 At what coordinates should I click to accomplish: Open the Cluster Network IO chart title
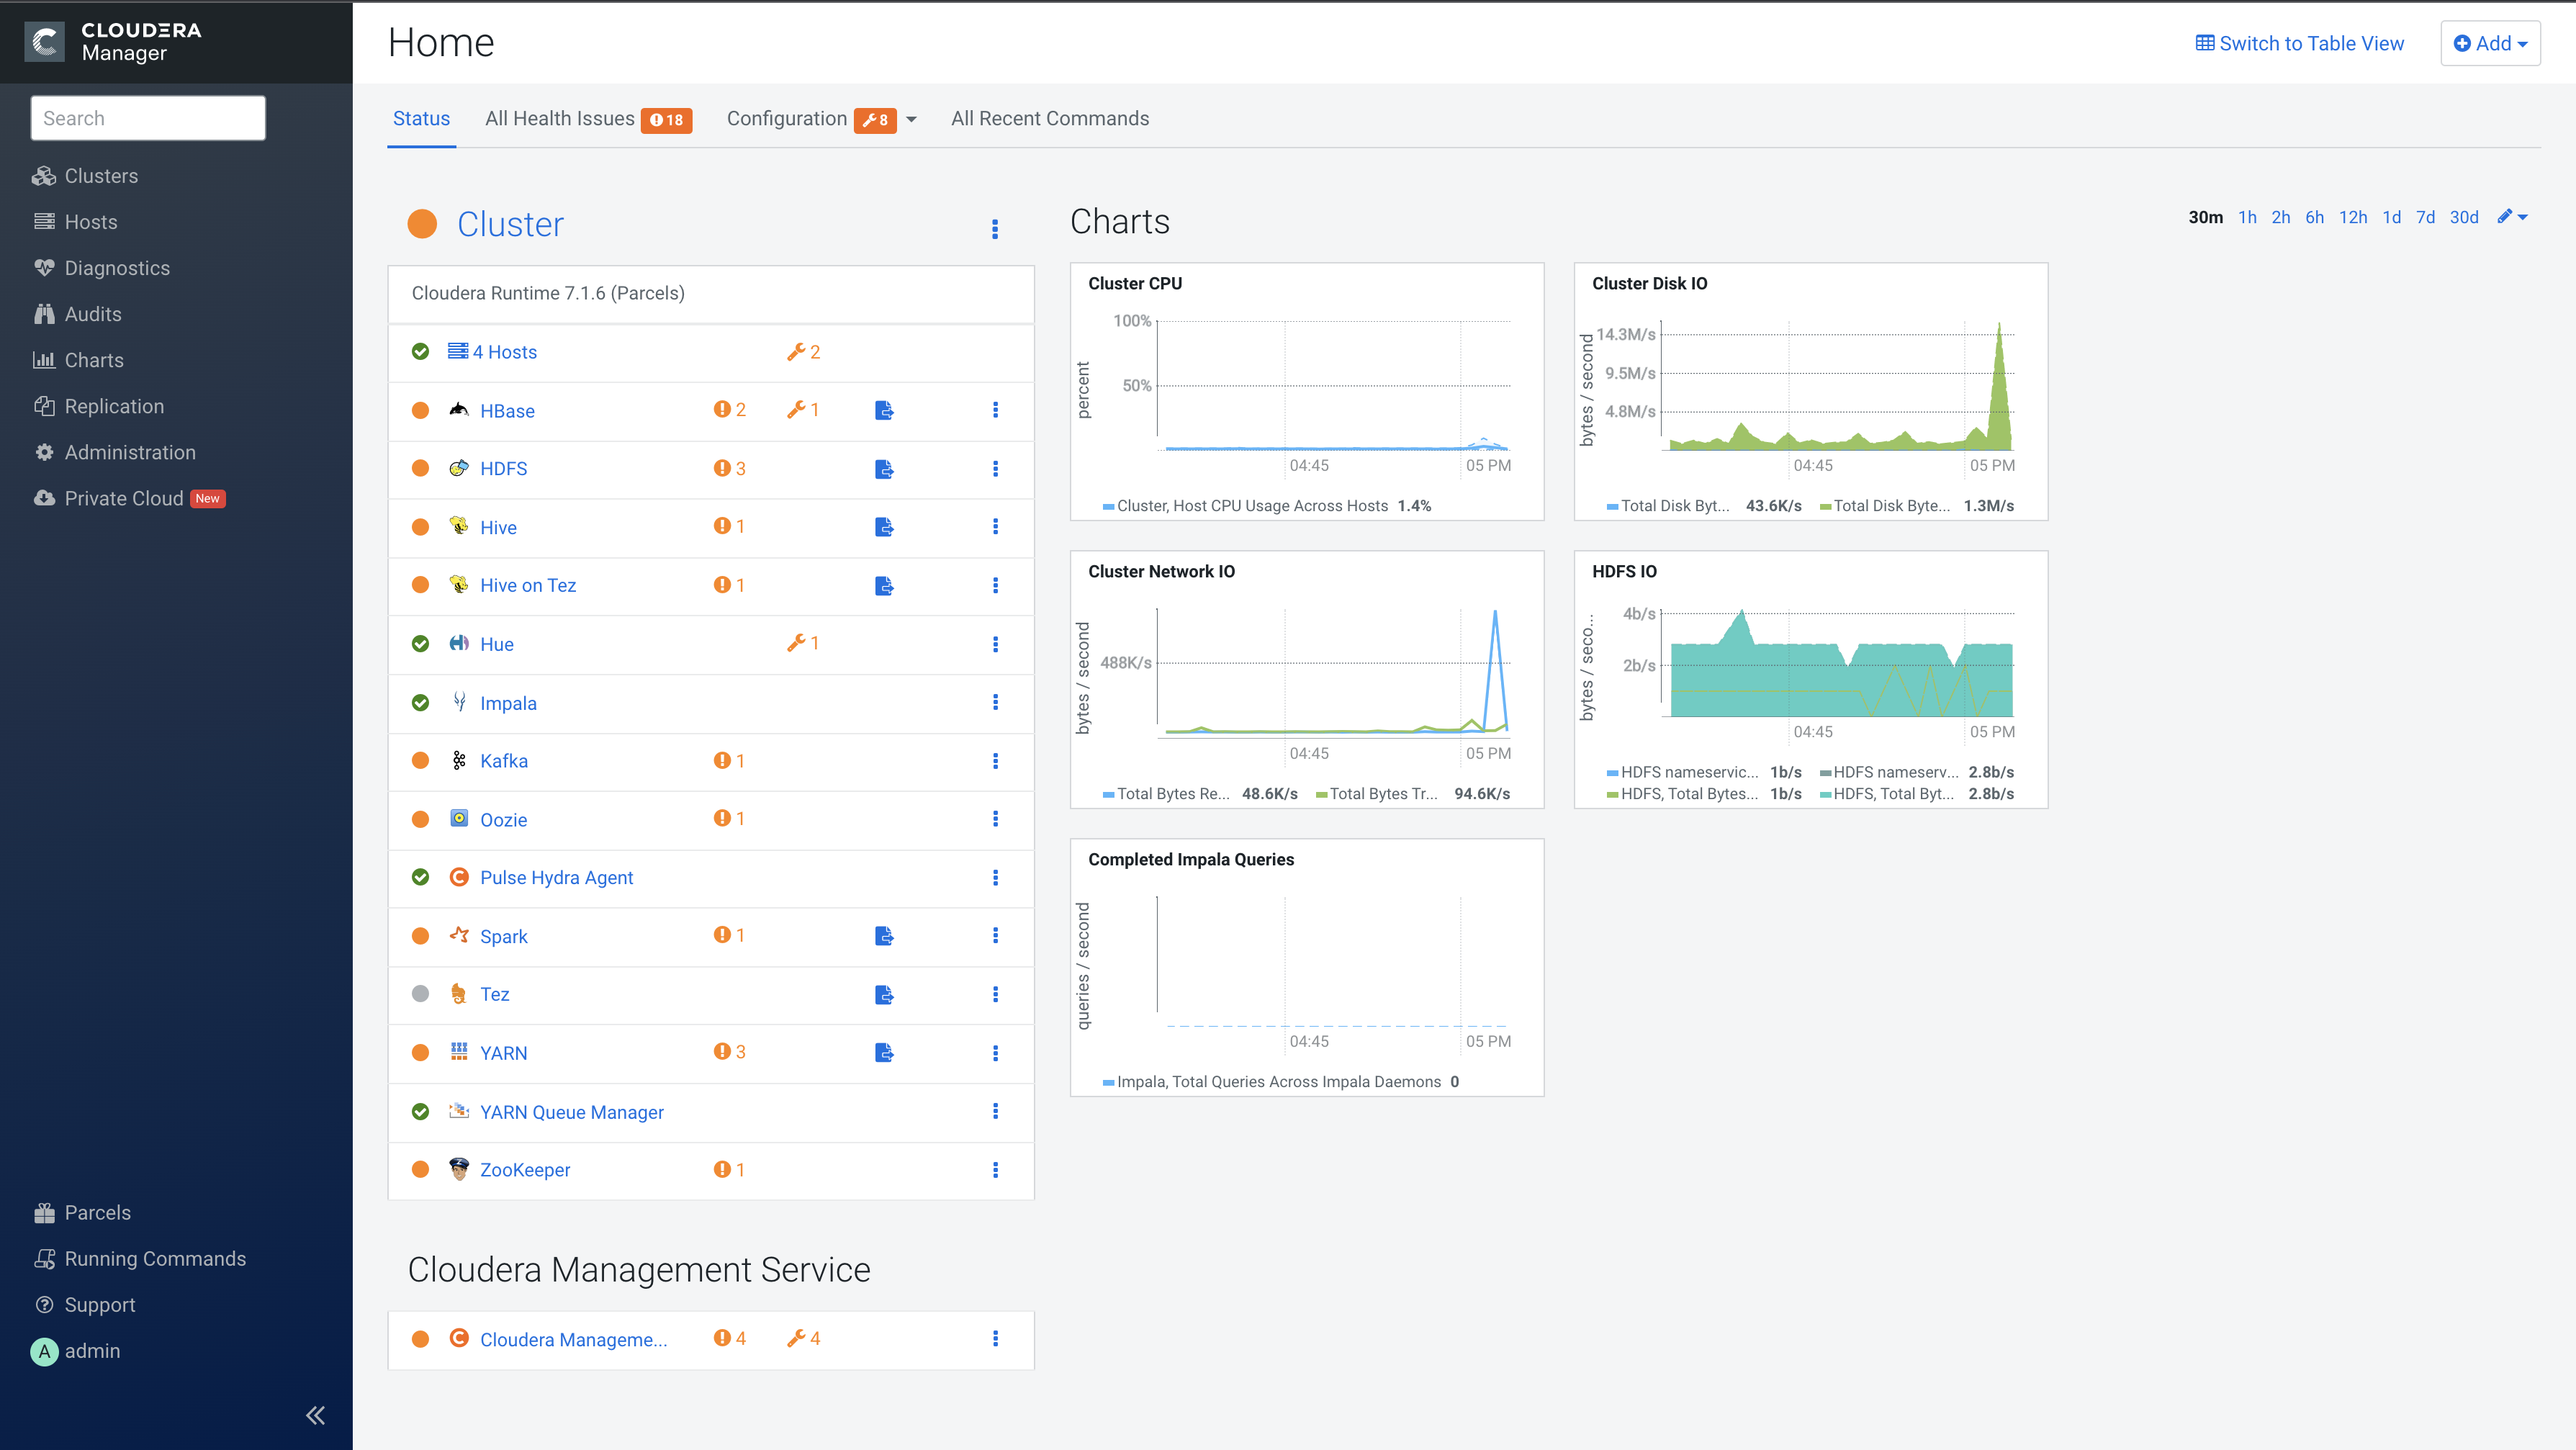click(x=1161, y=571)
